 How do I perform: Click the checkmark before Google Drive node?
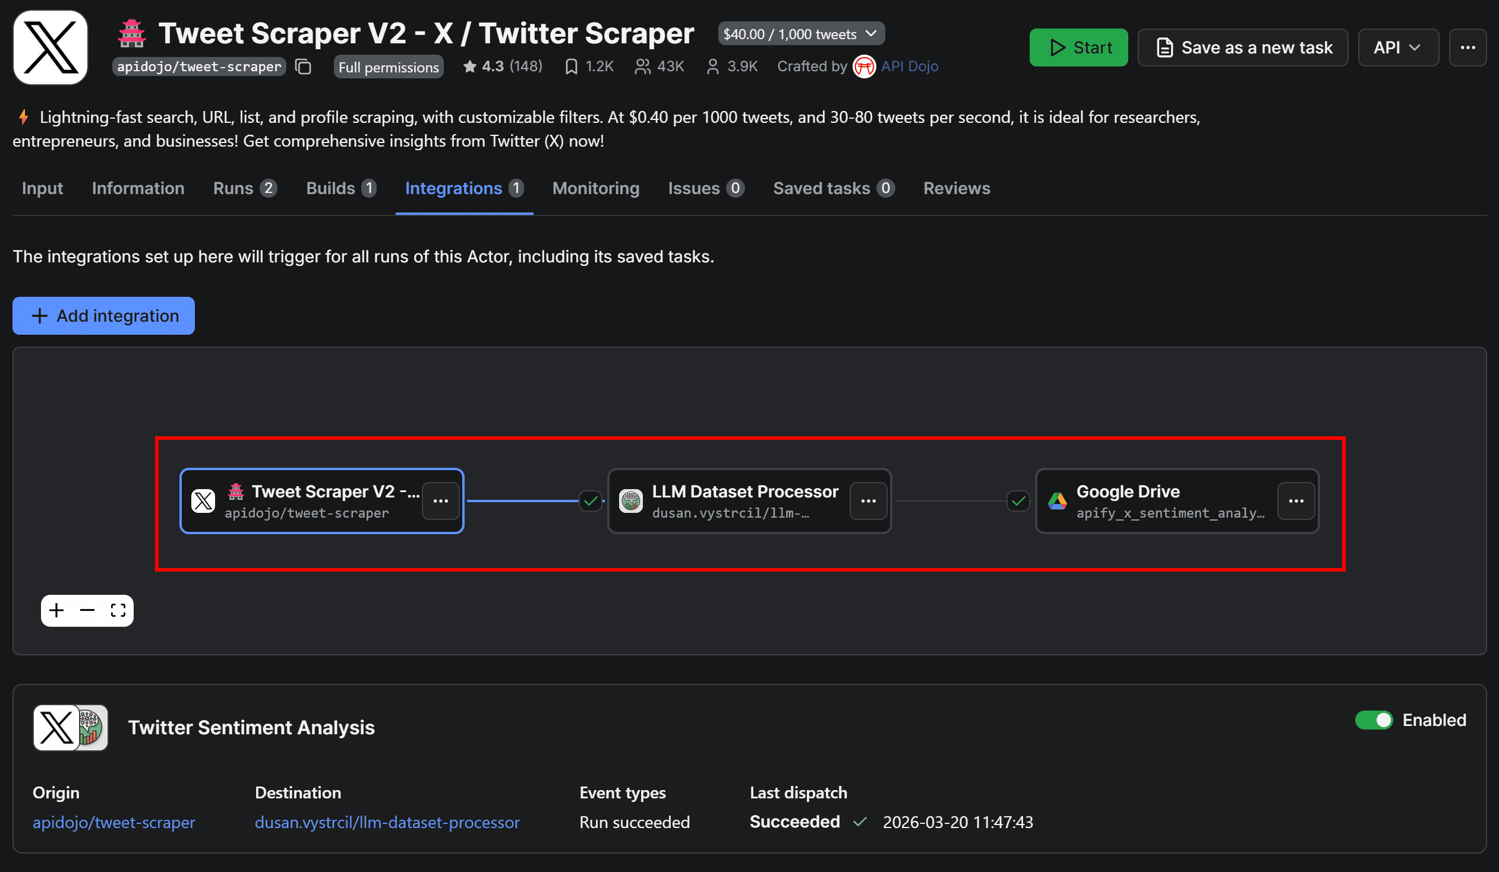tap(1018, 501)
